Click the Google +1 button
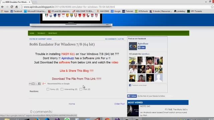Image resolution: width=214 pixels, height=120 pixels. [44, 84]
